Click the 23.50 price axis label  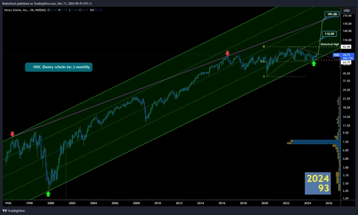[346, 99]
